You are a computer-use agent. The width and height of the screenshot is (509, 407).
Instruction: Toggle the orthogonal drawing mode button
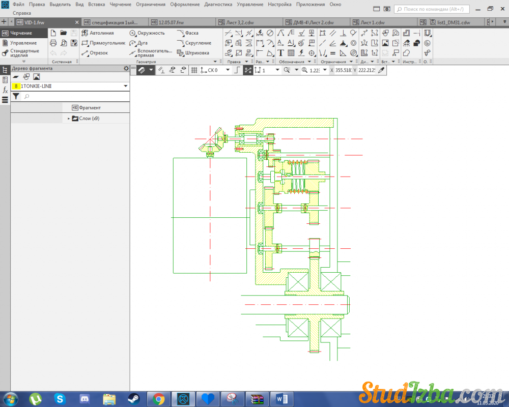tap(236, 70)
